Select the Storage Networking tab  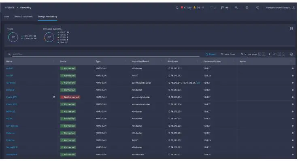tap(47, 17)
